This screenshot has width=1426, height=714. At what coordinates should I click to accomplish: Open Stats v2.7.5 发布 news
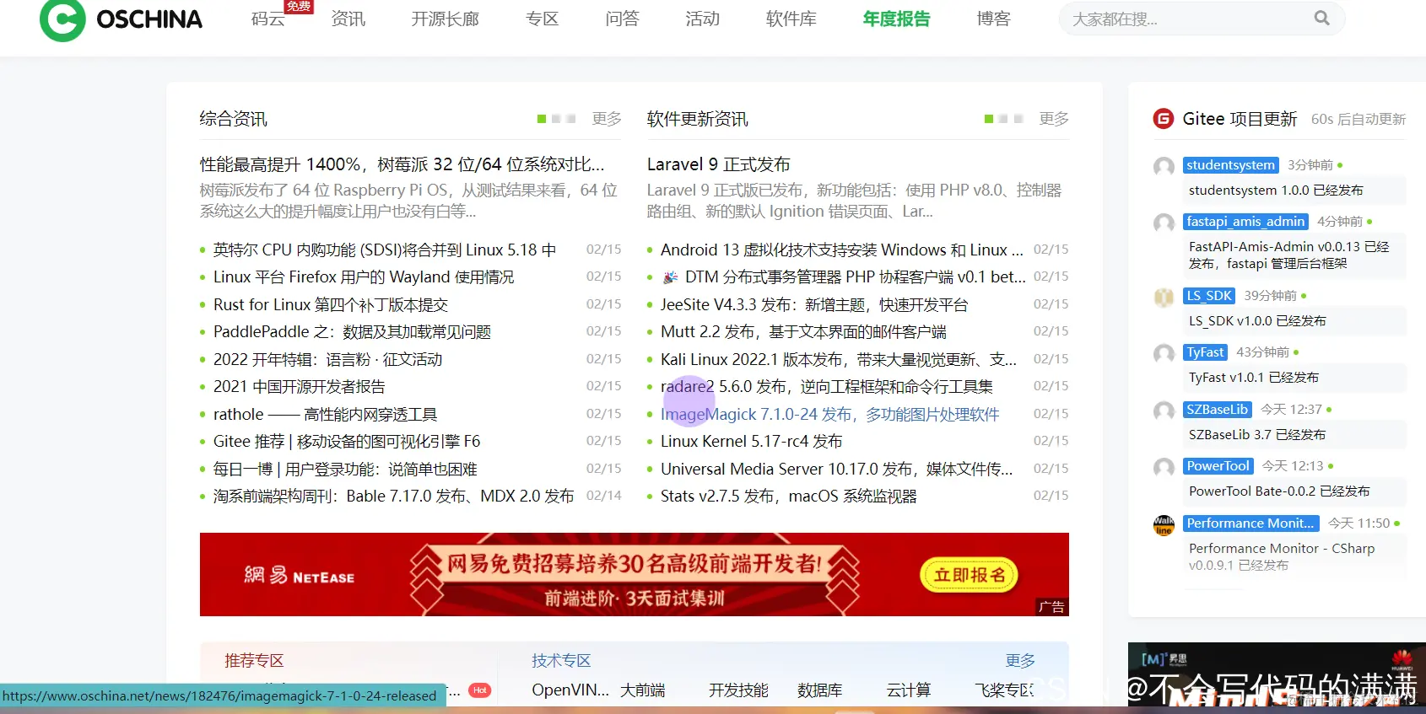point(789,497)
